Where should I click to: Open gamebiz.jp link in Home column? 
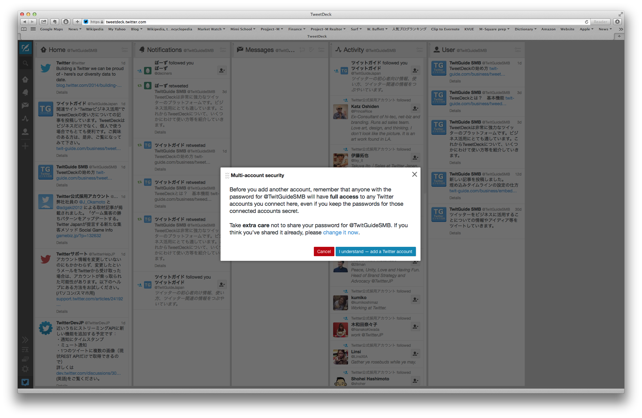click(x=78, y=236)
